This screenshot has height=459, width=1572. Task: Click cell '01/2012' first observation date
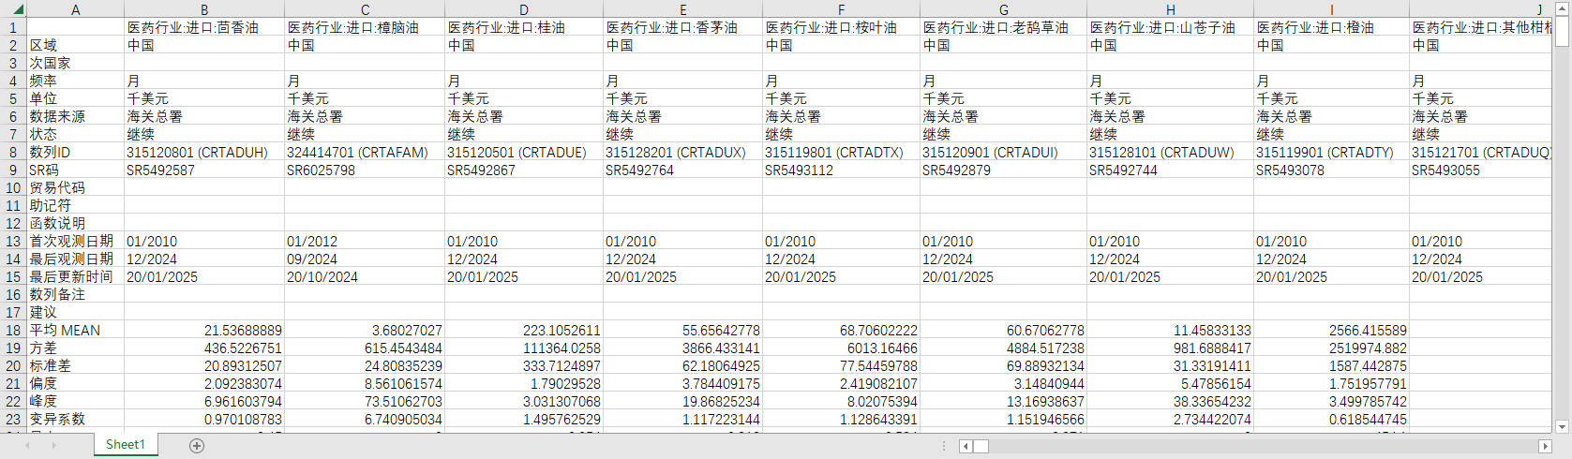pos(365,241)
